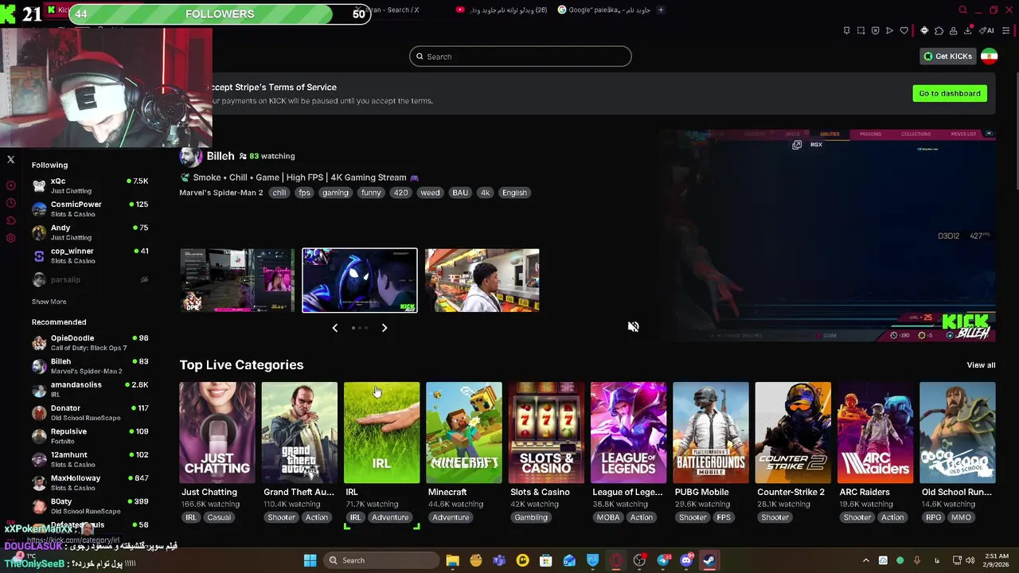Open cop_winner in Following list
Viewport: 1019px width, 573px height.
tap(90, 255)
